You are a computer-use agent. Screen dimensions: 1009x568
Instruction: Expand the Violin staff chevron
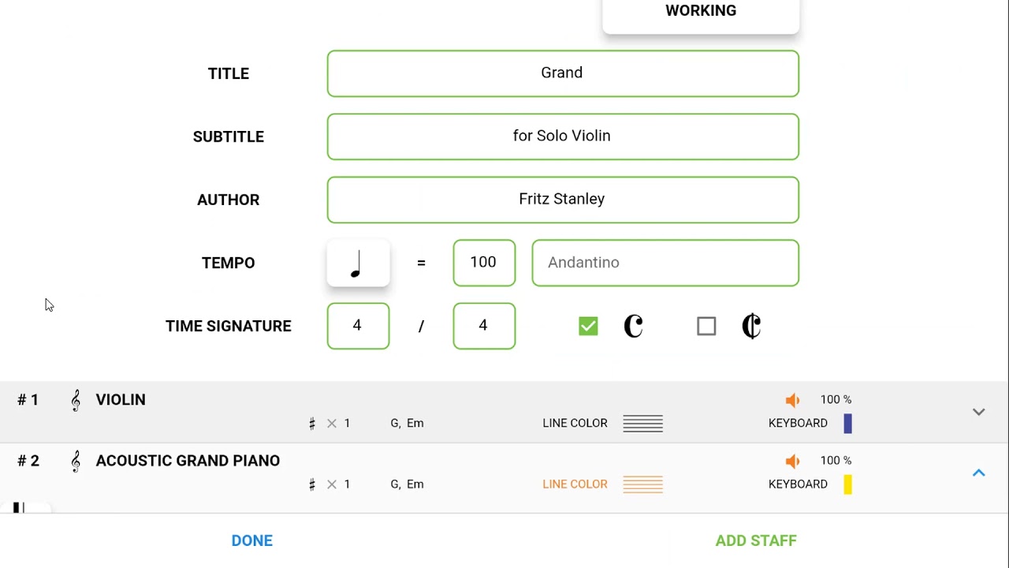[x=978, y=412]
